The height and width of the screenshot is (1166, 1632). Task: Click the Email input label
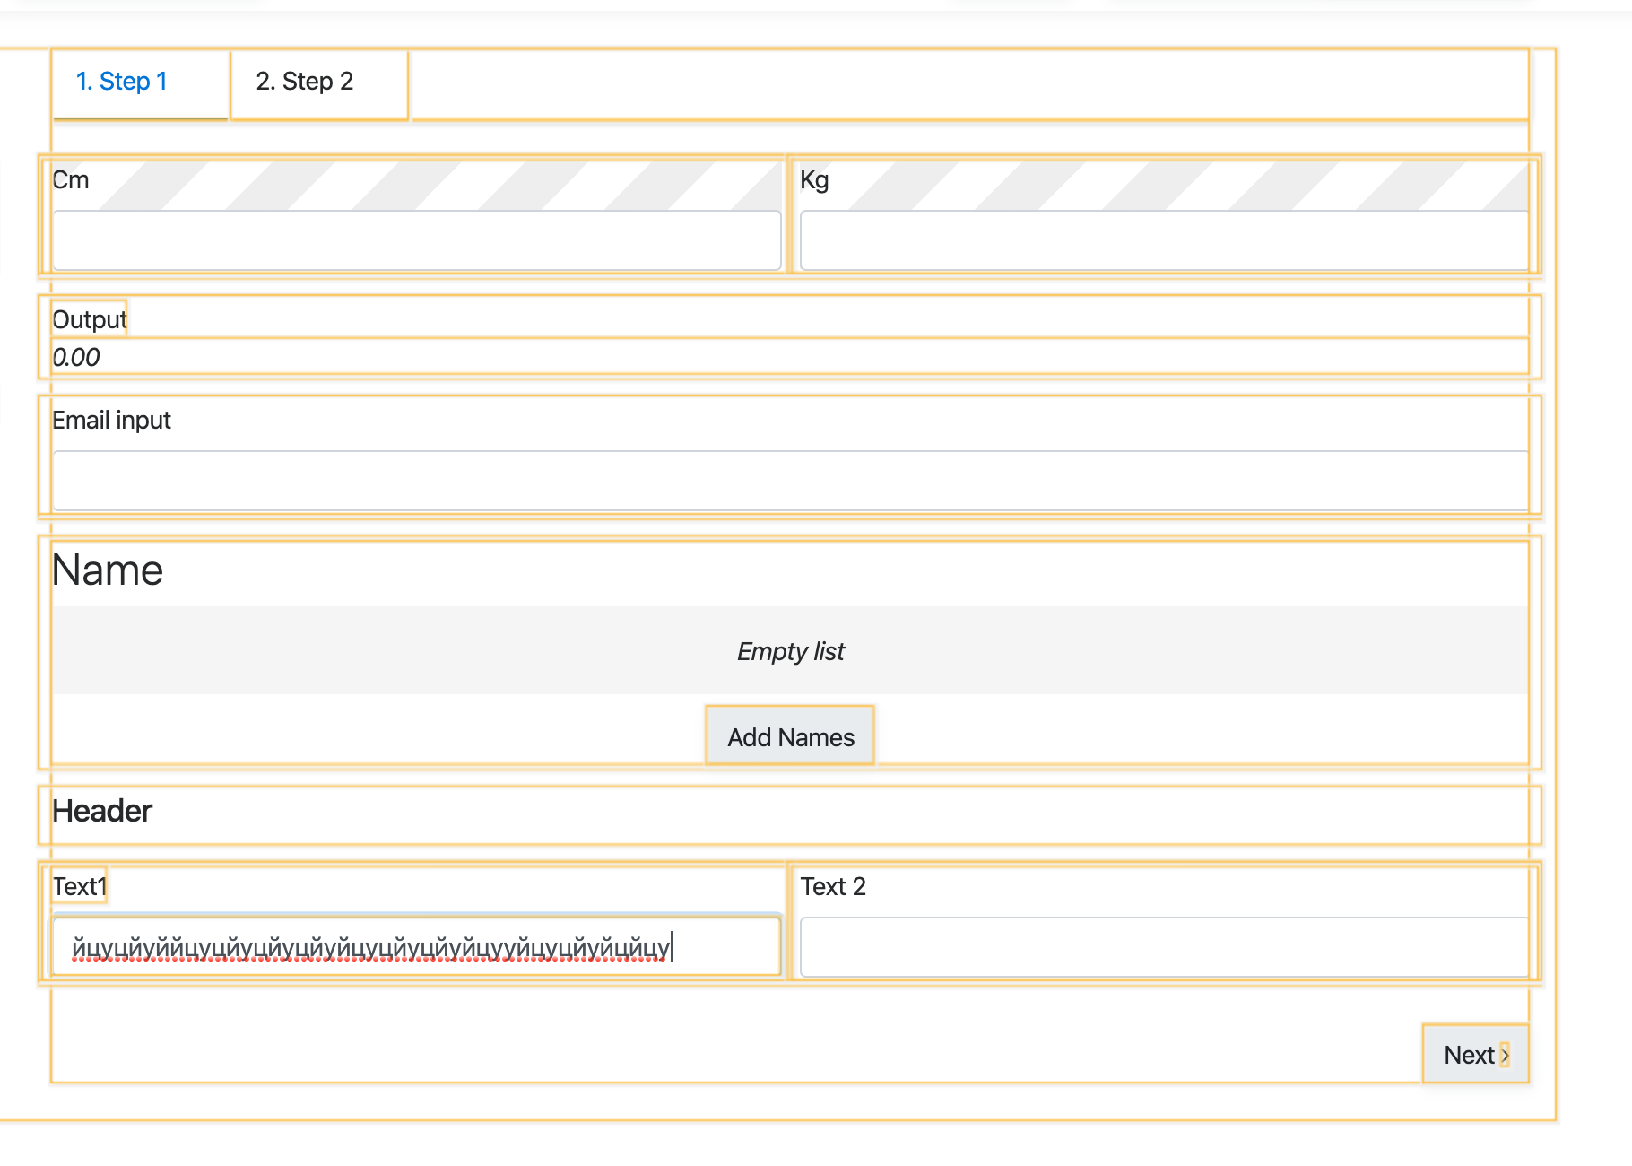pos(111,419)
